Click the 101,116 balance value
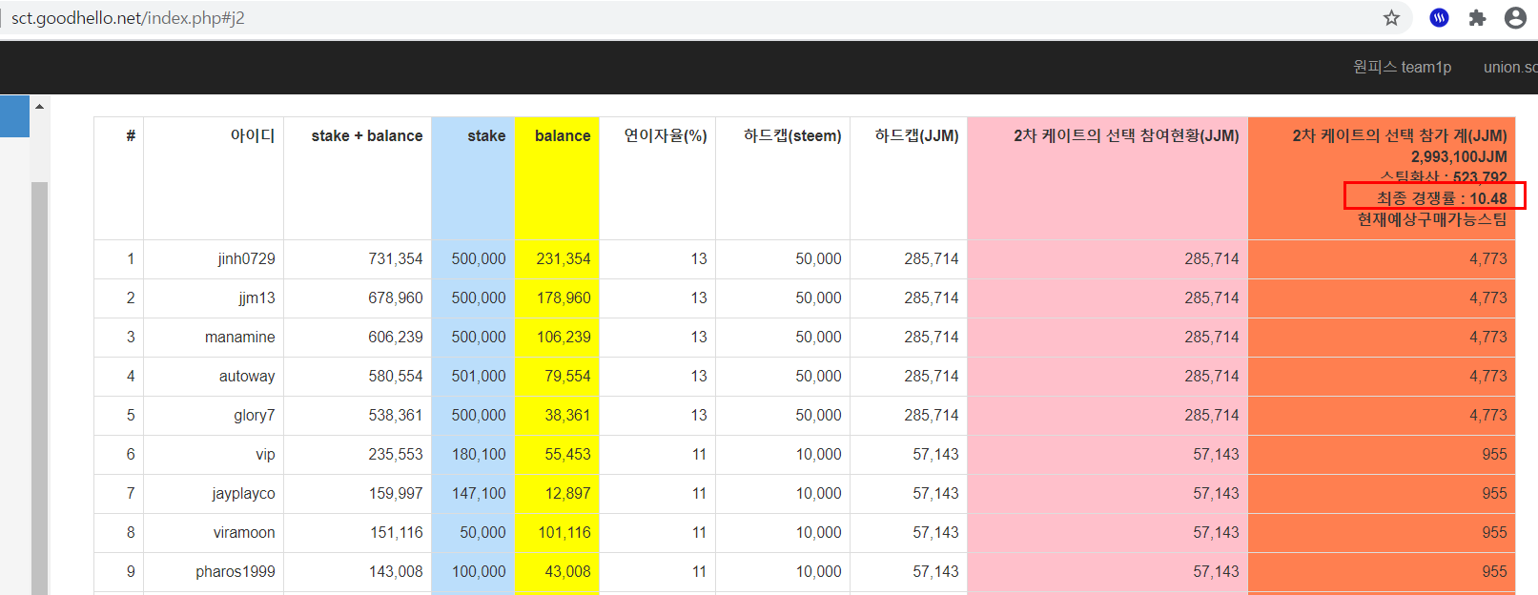Screen dimensions: 1538x595 (564, 532)
